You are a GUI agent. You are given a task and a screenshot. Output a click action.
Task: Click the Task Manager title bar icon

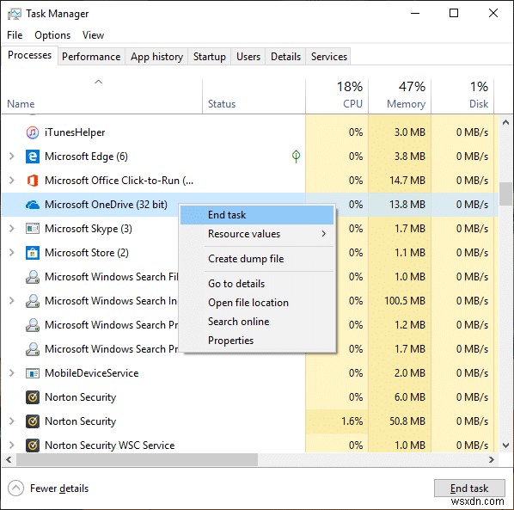(14, 14)
